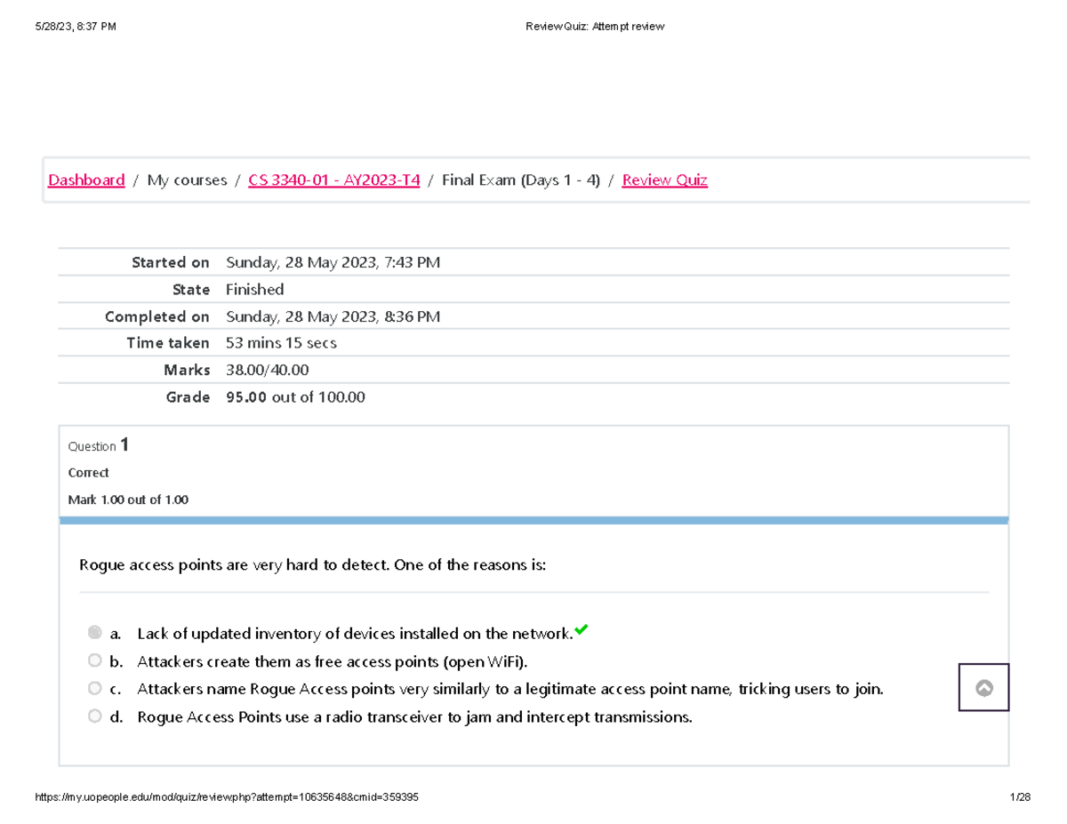Select option c about similar access point names
1067x824 pixels.
point(94,687)
